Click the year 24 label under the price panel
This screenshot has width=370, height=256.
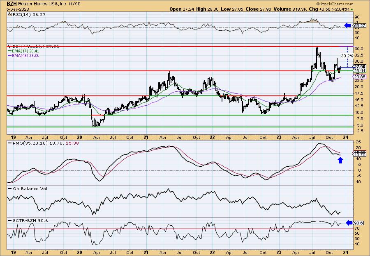[x=346, y=137]
